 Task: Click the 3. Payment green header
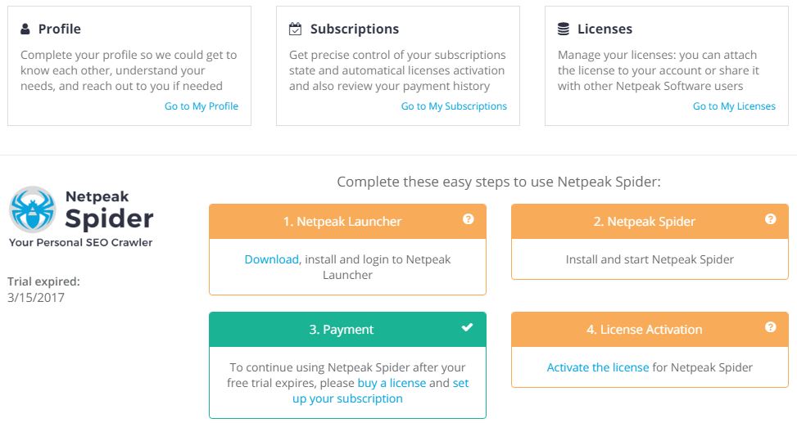click(x=347, y=330)
